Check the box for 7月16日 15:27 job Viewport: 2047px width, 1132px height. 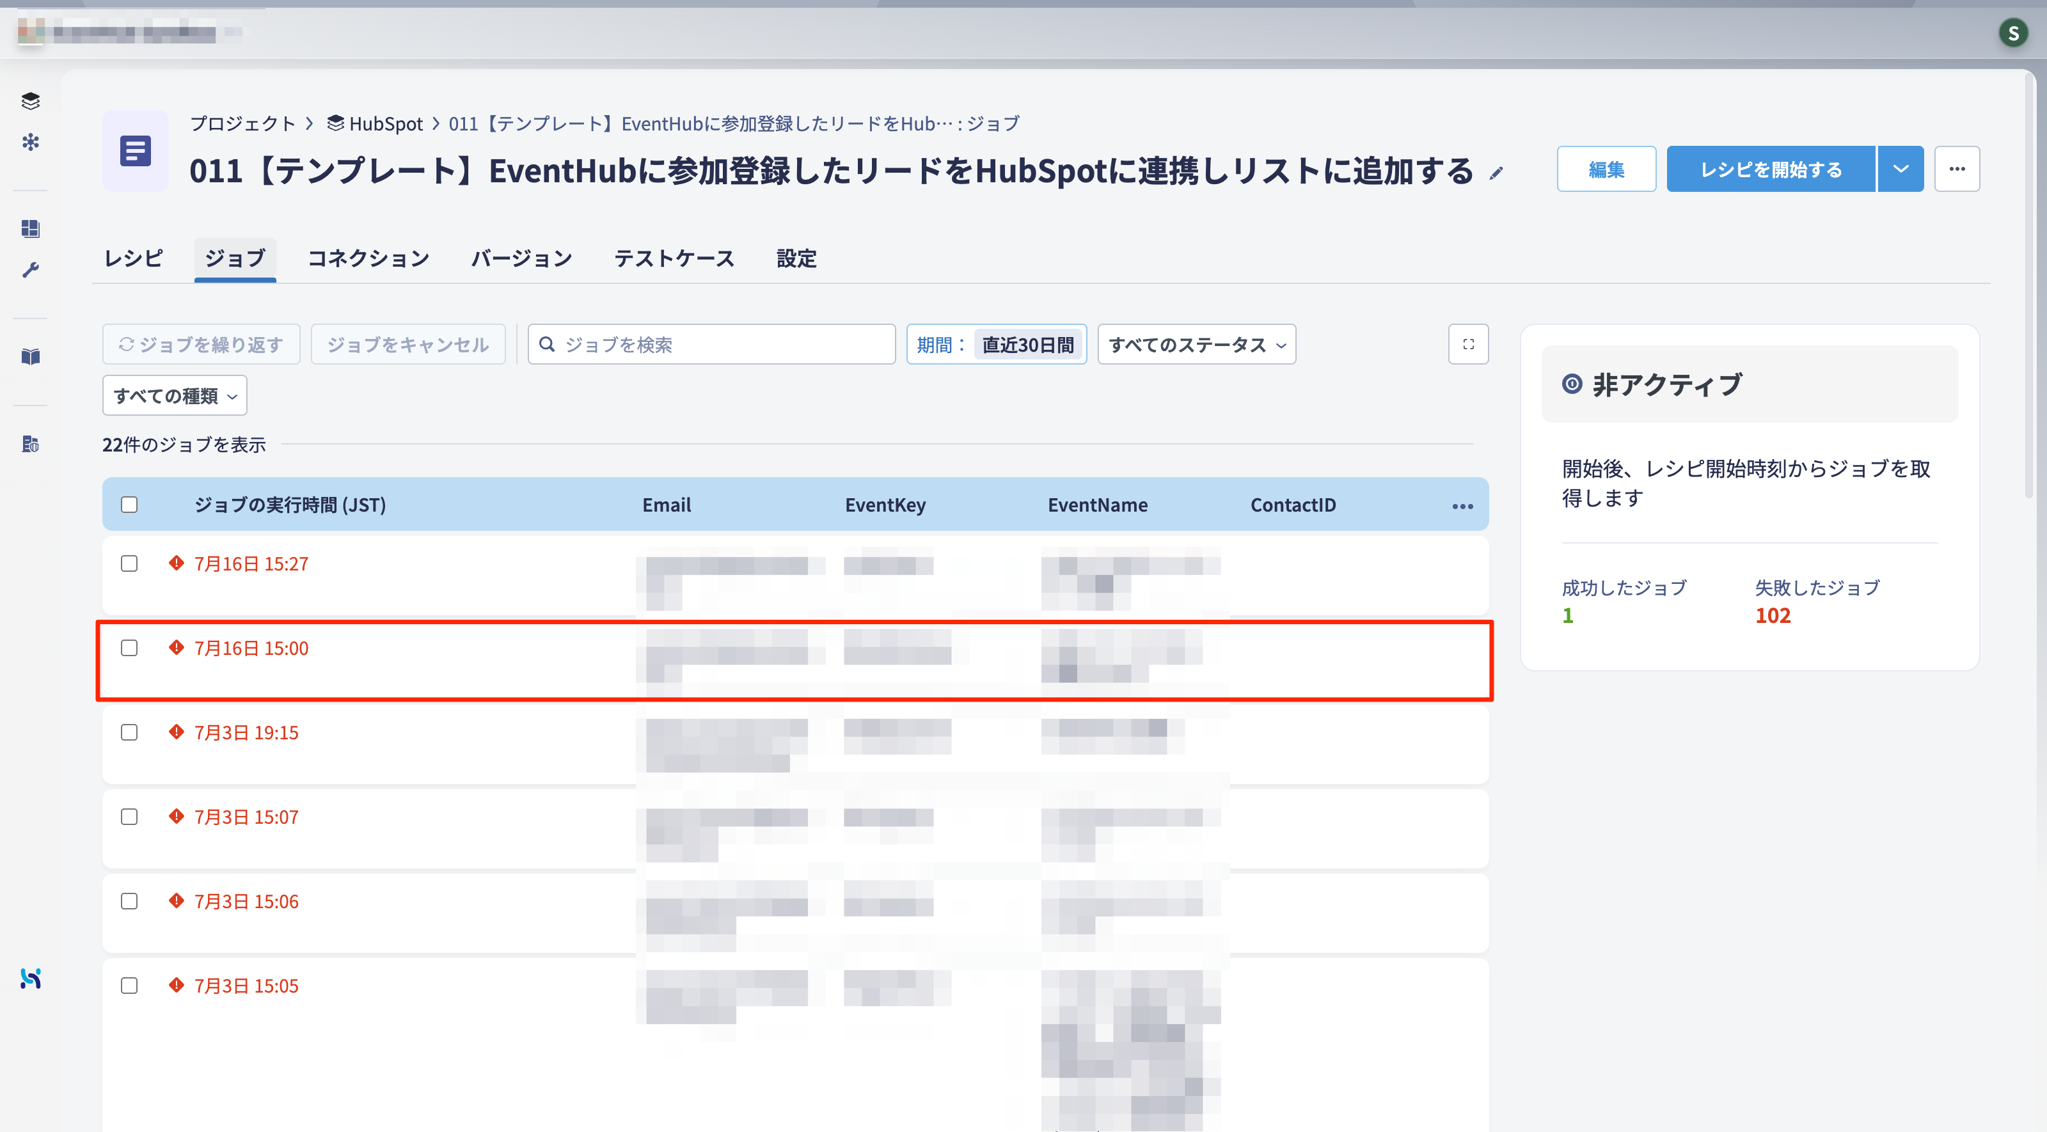point(129,563)
